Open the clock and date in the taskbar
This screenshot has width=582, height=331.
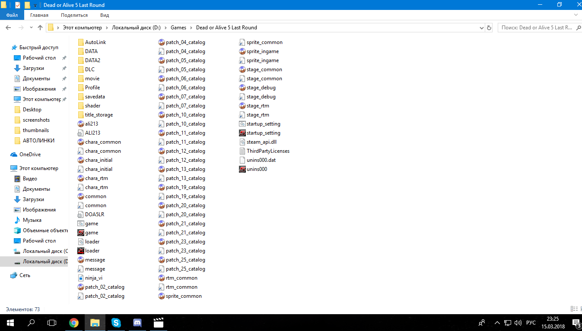click(553, 322)
